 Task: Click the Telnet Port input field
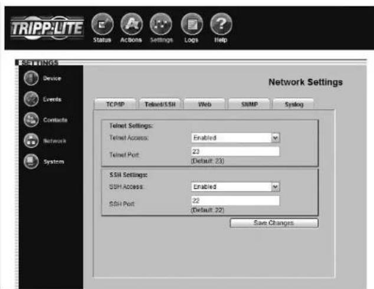tap(235, 151)
